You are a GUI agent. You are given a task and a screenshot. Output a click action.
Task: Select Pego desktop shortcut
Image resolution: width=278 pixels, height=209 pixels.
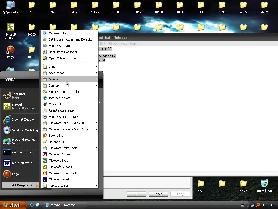(x=10, y=52)
